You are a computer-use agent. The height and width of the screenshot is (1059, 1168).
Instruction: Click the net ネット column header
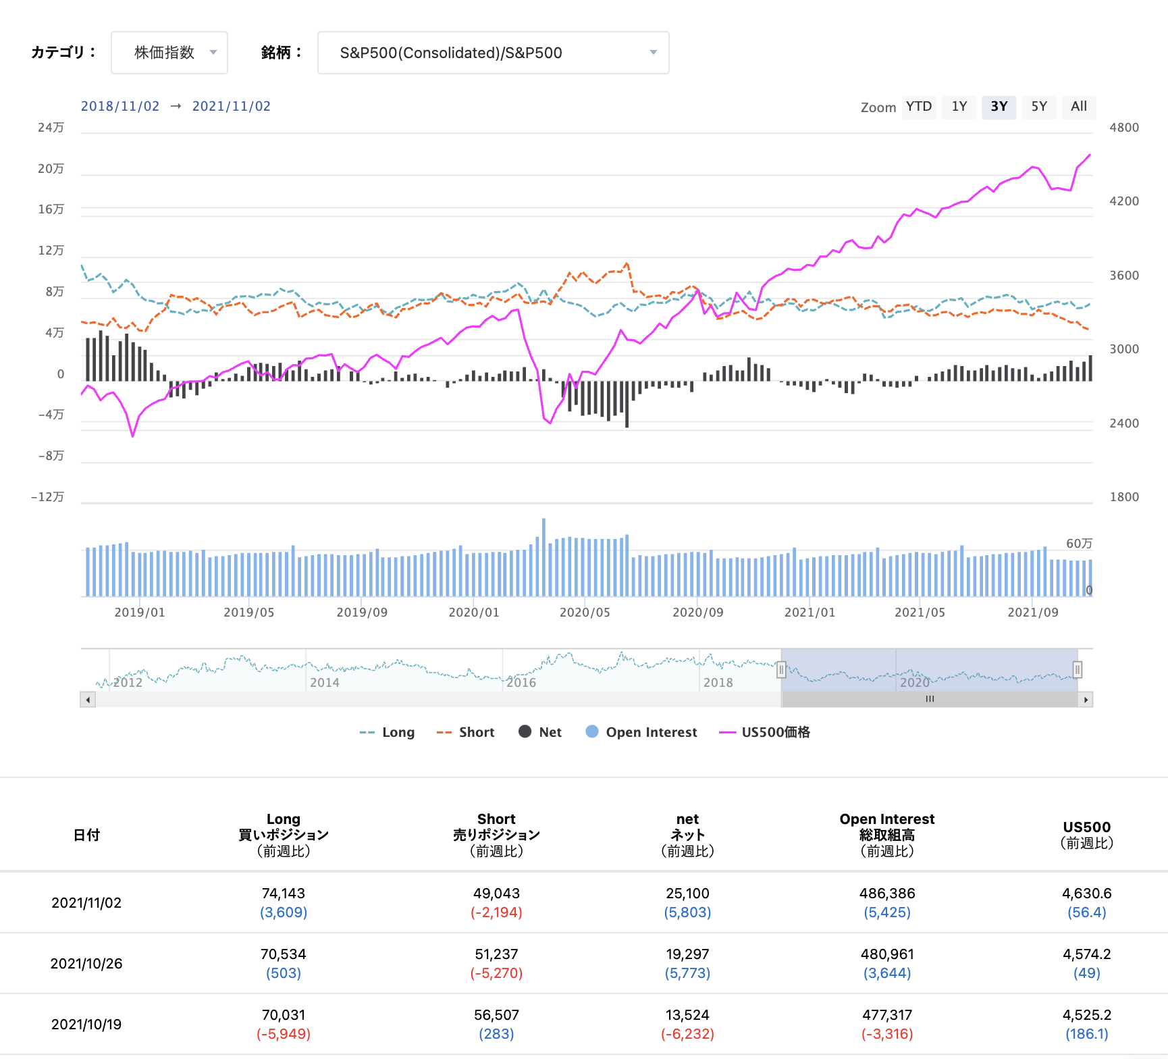coord(687,835)
